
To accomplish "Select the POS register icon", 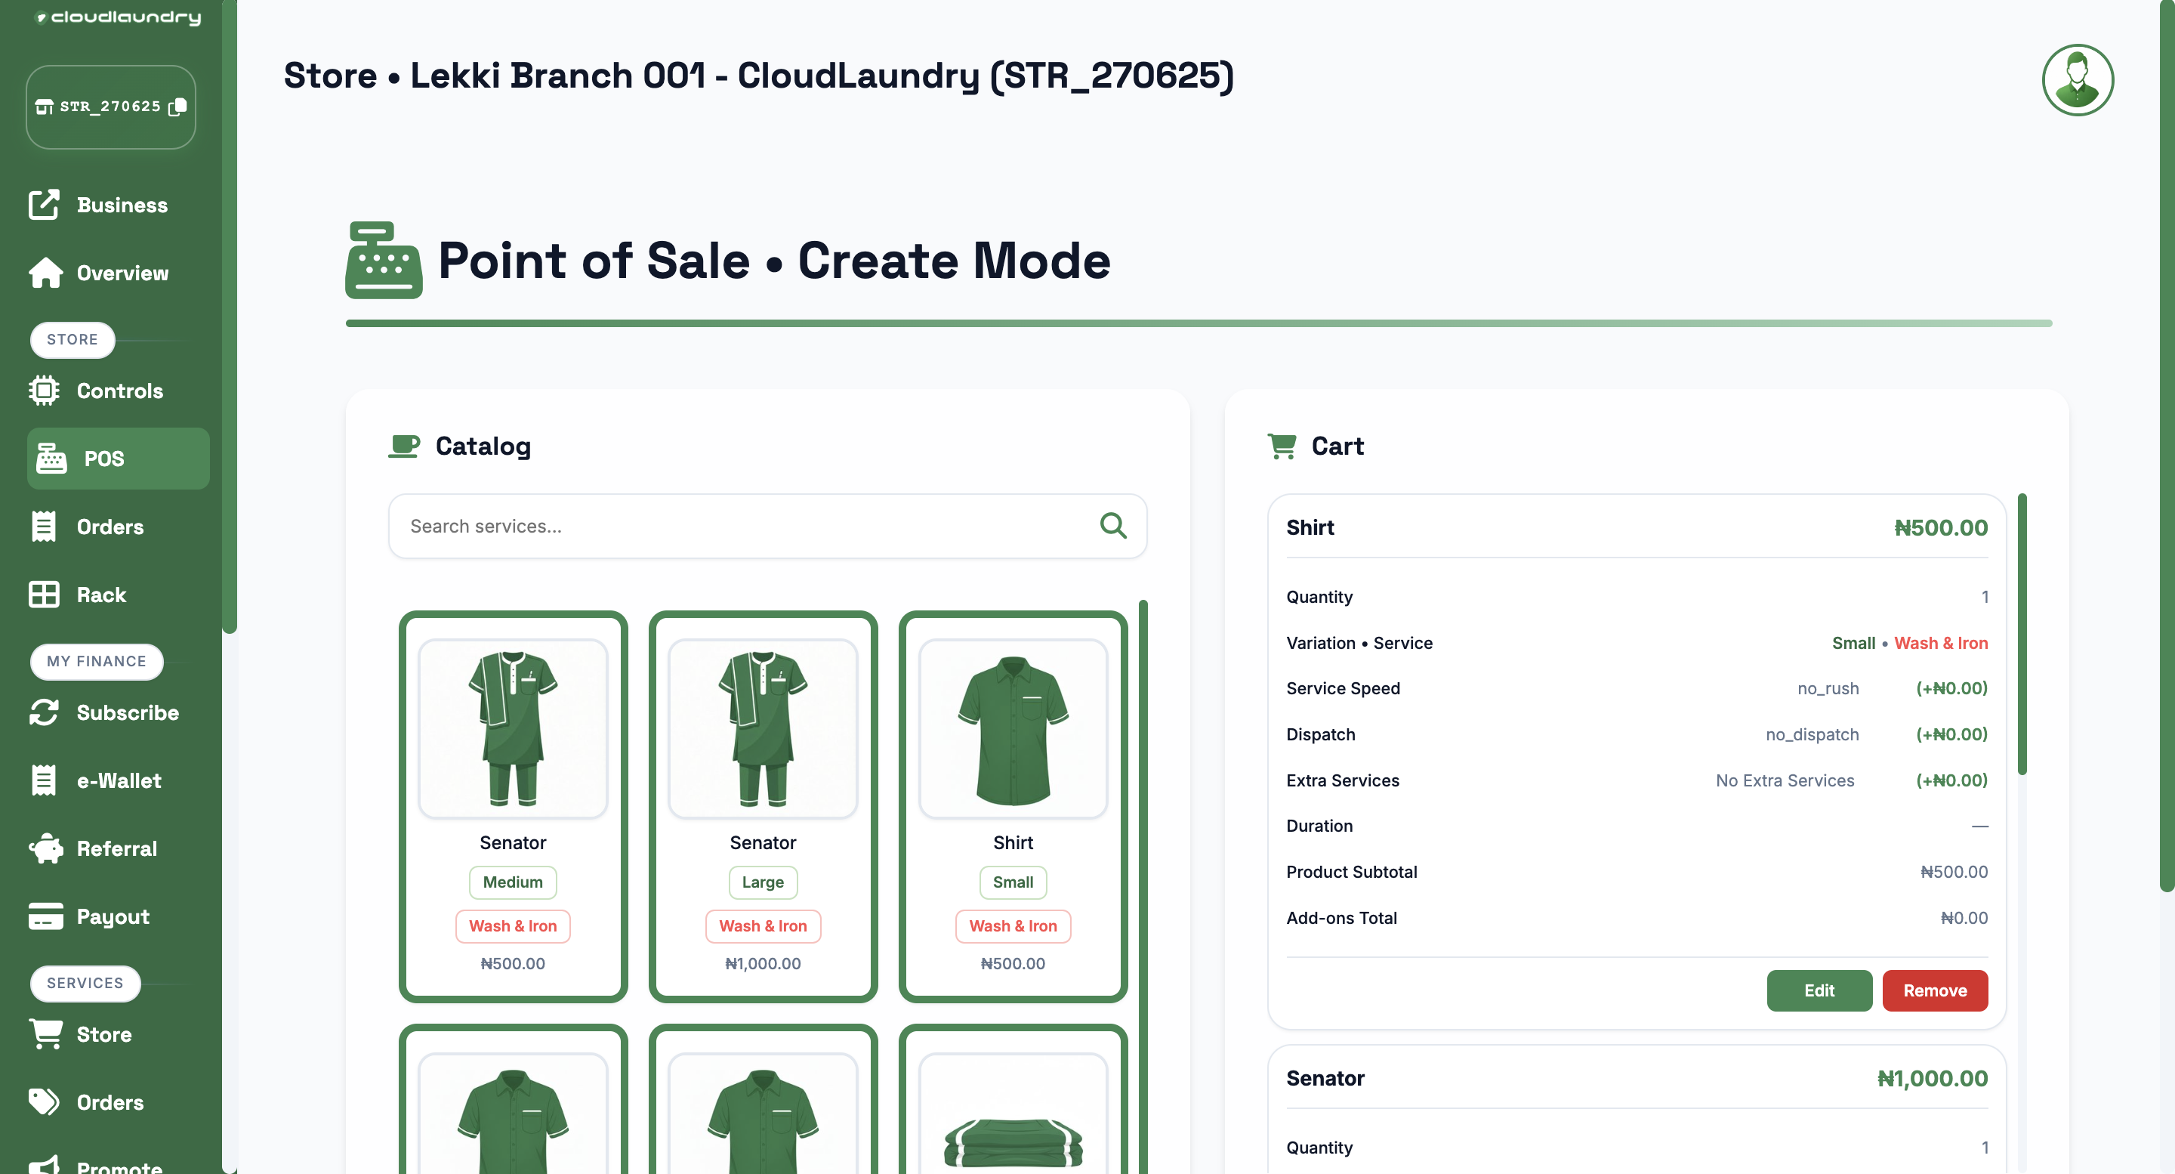I will click(x=50, y=458).
